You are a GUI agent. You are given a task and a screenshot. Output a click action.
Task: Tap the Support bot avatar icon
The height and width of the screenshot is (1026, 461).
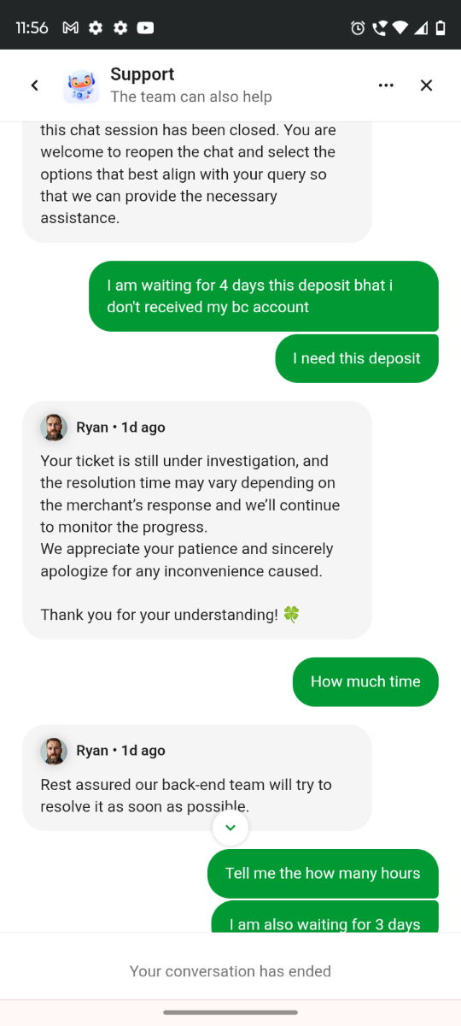pyautogui.click(x=81, y=85)
